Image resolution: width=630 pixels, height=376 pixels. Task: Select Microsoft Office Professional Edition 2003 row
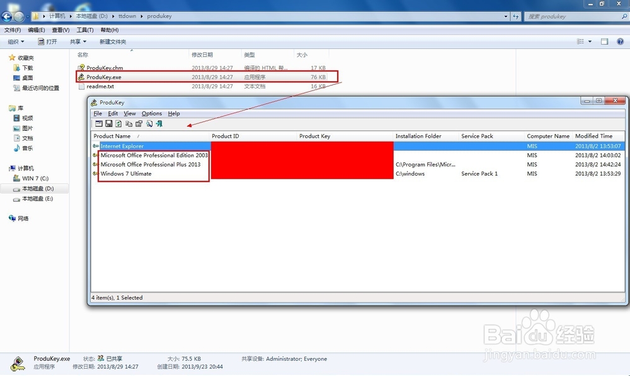pos(358,155)
